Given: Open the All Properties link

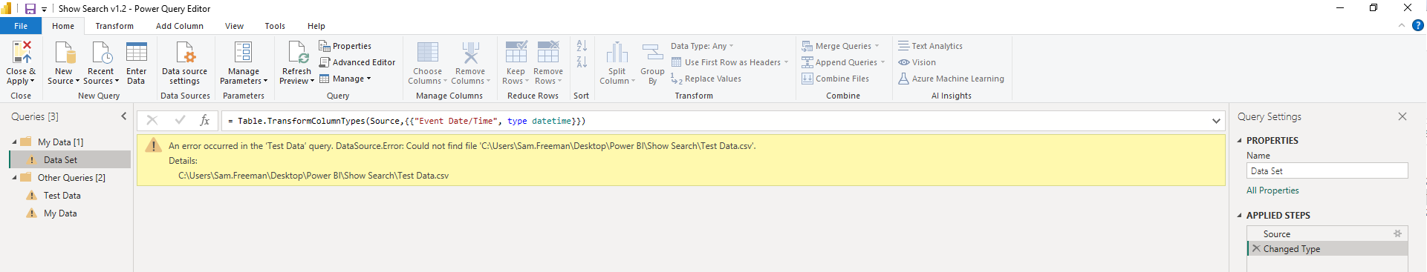Looking at the screenshot, I should (x=1272, y=190).
